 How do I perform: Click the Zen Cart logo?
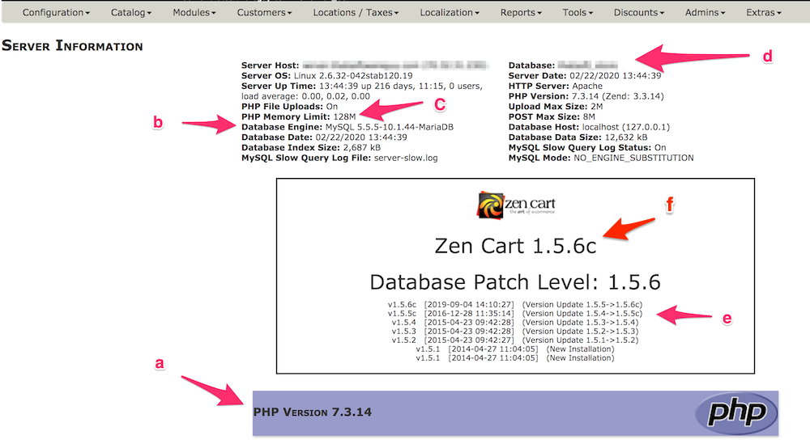[x=515, y=205]
